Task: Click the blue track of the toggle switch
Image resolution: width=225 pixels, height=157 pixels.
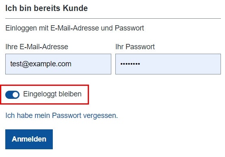Action: tap(9, 95)
